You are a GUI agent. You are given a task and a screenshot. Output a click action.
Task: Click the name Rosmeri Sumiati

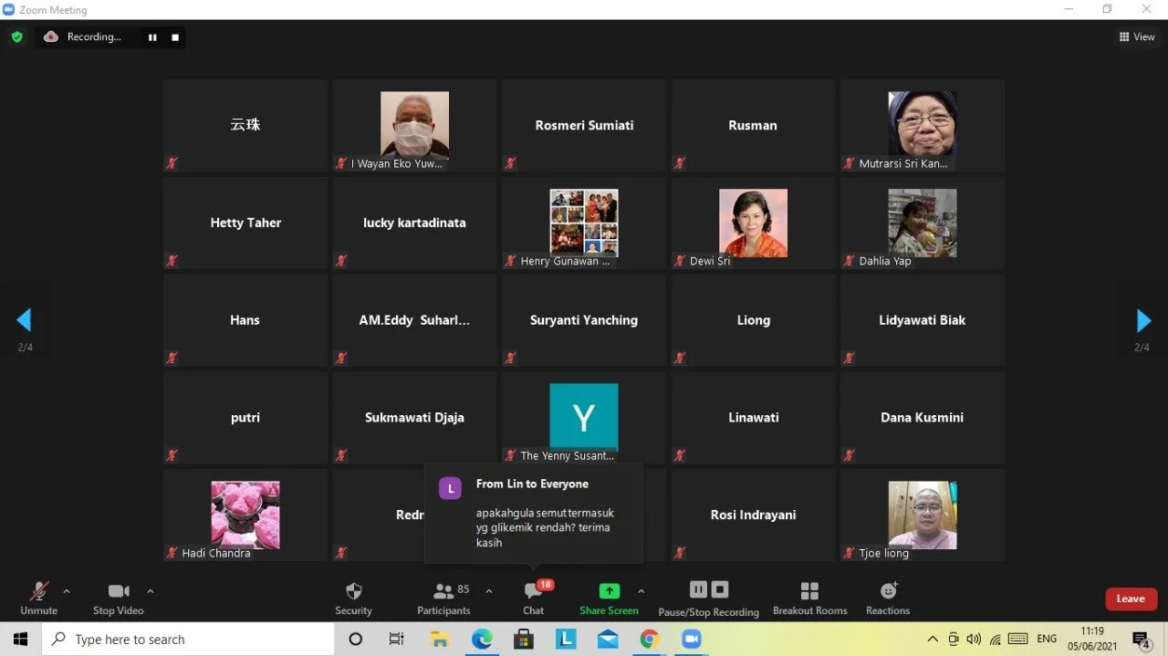pyautogui.click(x=584, y=125)
